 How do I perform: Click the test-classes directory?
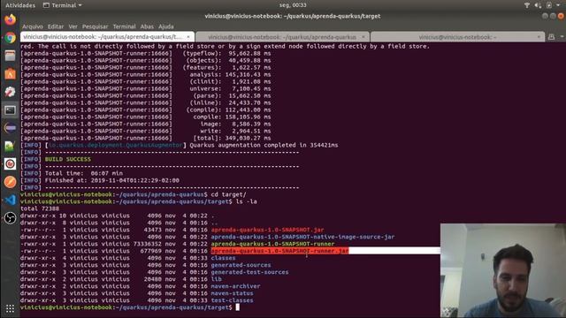tap(232, 300)
